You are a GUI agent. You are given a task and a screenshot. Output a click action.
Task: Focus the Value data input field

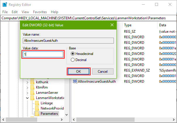43,54
